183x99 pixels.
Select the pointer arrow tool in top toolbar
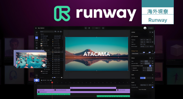click(86, 28)
